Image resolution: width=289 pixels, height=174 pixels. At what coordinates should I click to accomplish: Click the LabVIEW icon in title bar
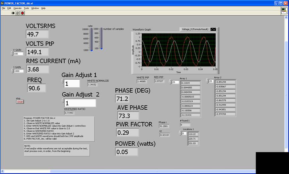click(2, 3)
